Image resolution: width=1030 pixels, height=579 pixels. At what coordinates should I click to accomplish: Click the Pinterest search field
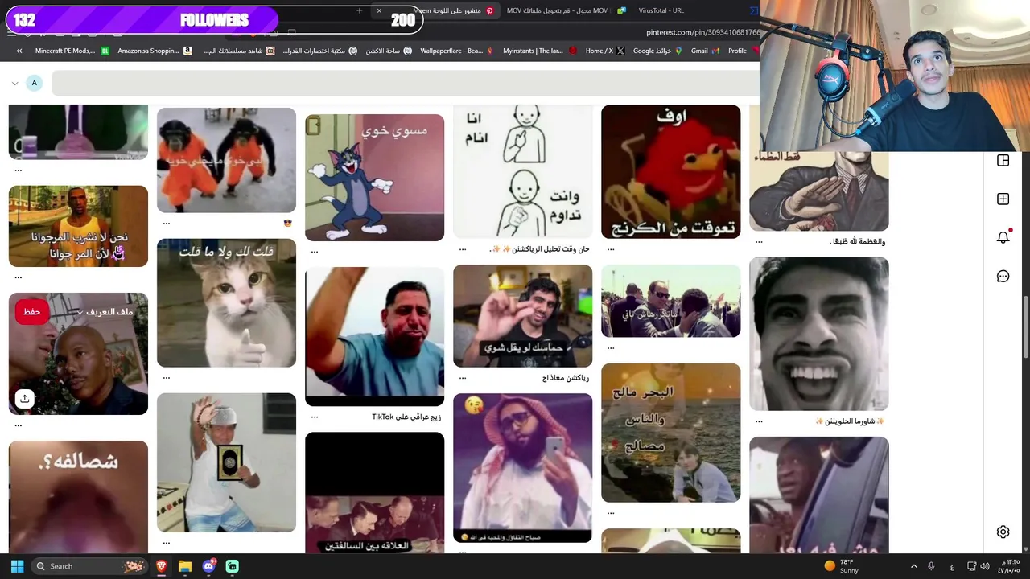pyautogui.click(x=405, y=83)
